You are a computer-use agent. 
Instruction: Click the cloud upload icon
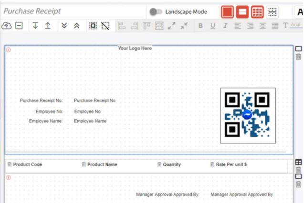[x=7, y=26]
